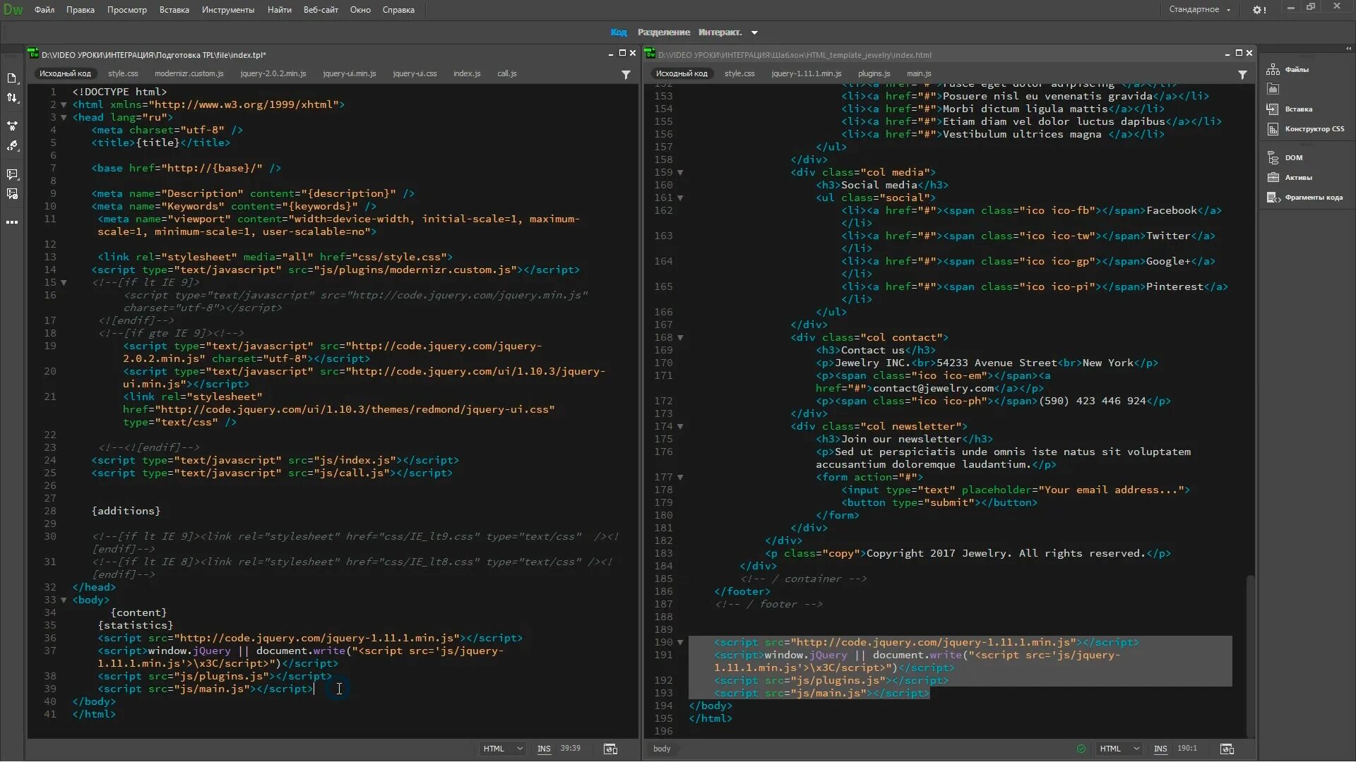The image size is (1356, 762).
Task: Switch to Разделение view
Action: (664, 32)
